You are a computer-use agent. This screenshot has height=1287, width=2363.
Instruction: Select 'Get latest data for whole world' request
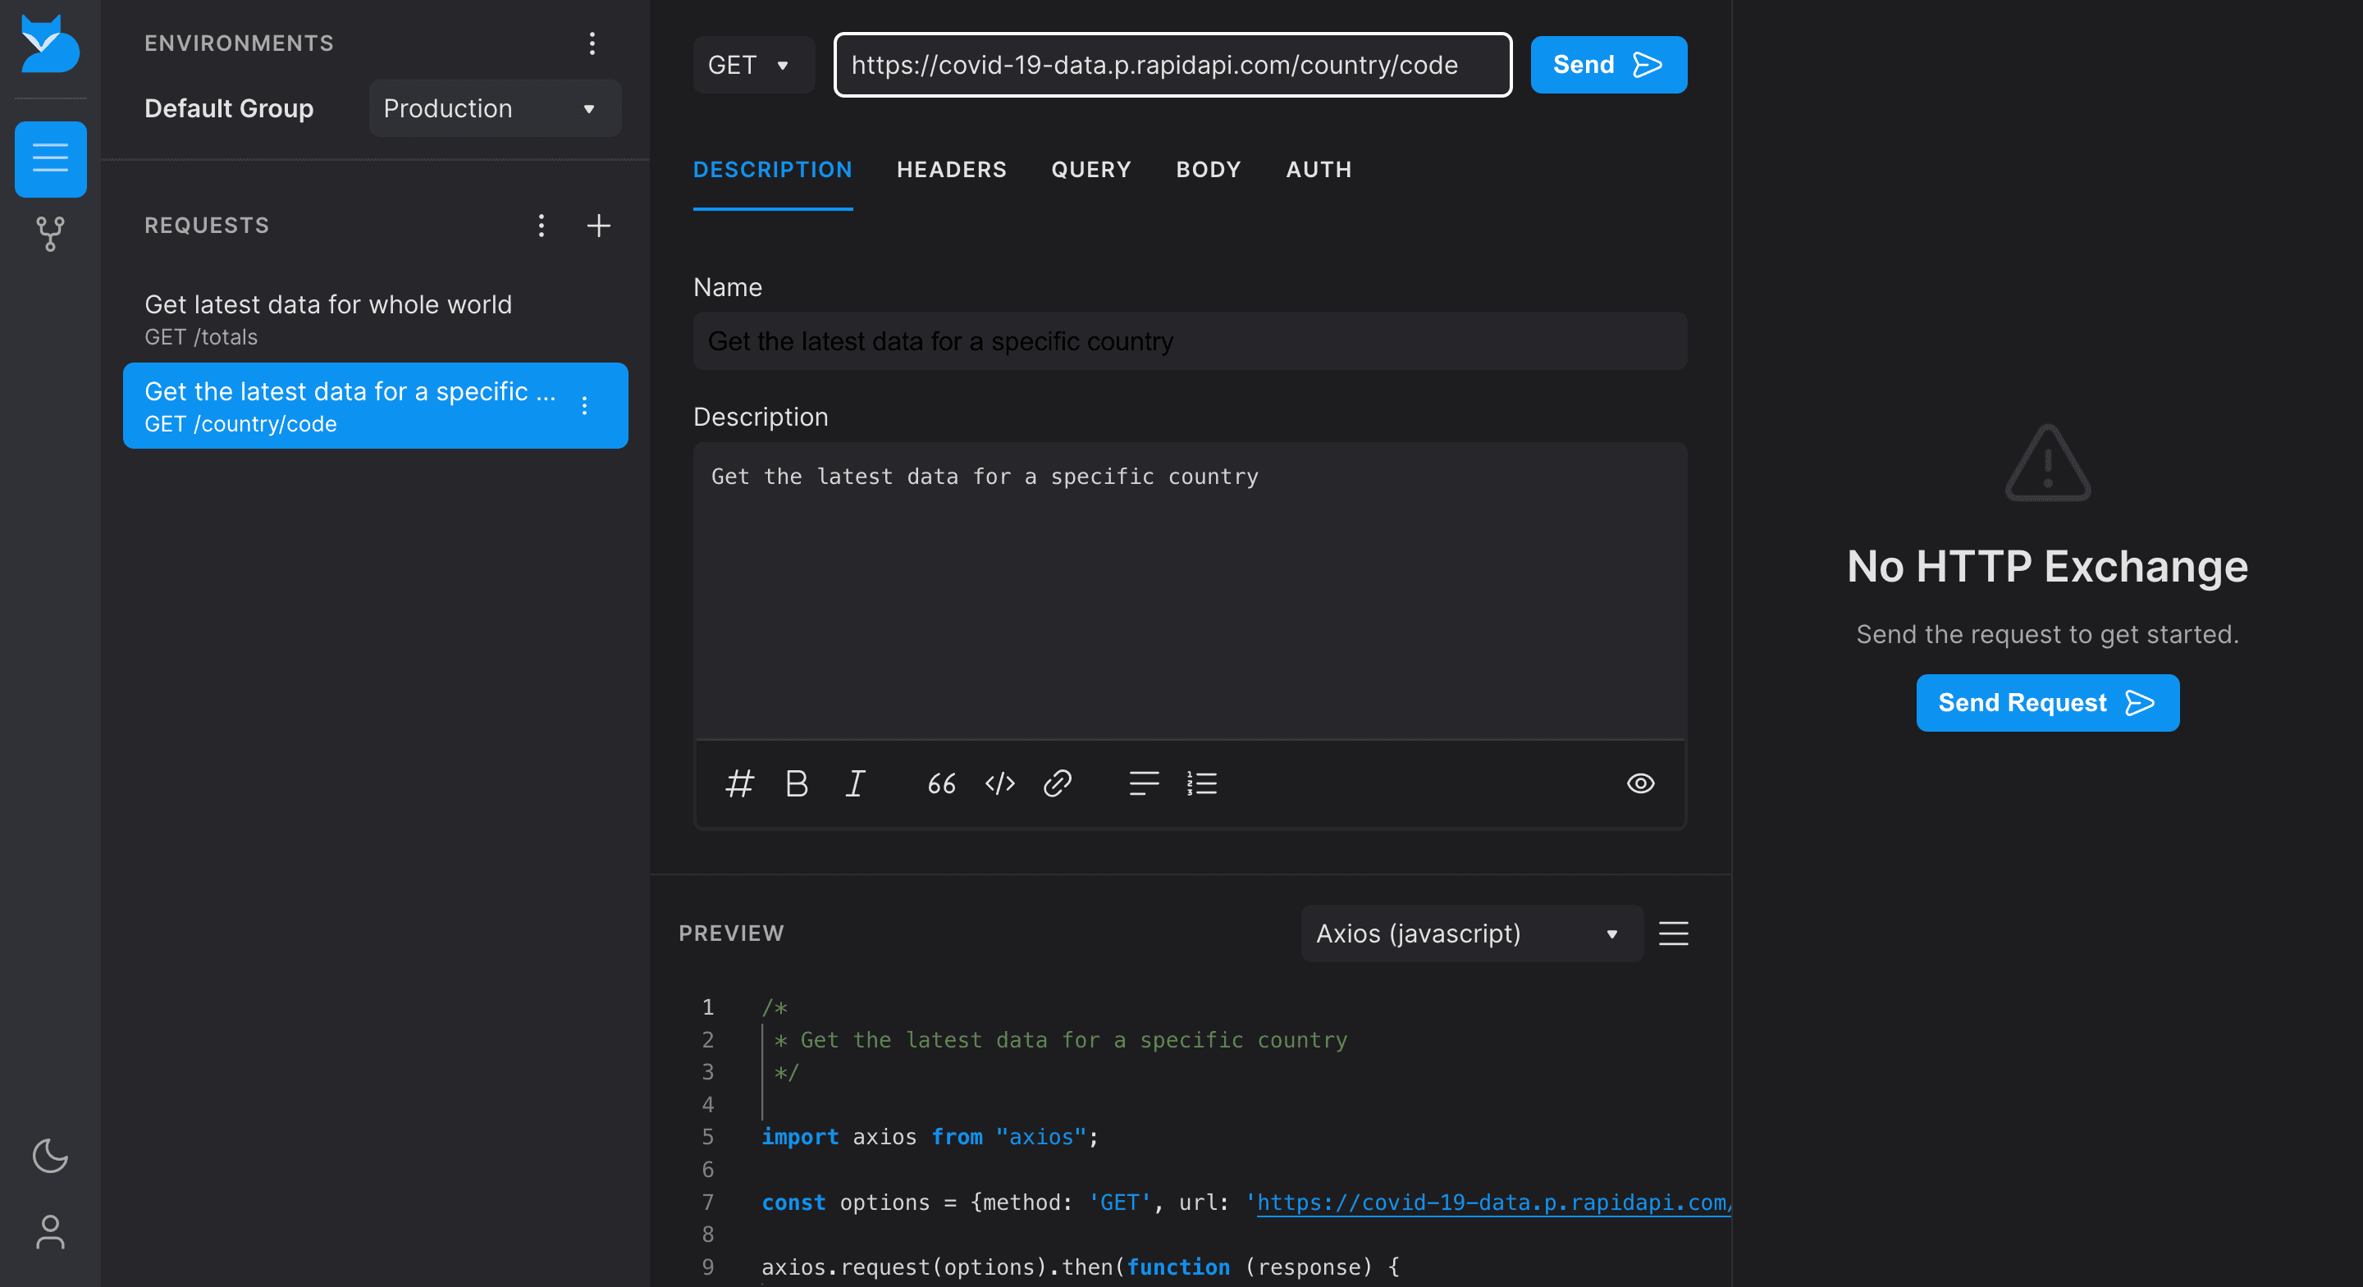(375, 319)
